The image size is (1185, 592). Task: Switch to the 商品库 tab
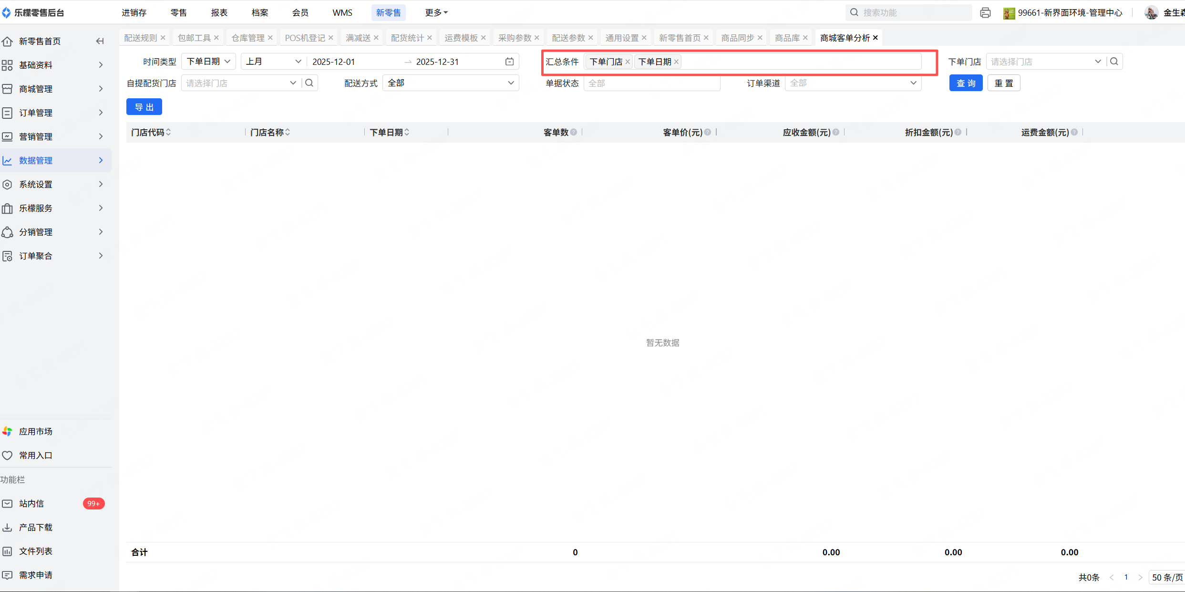point(787,38)
